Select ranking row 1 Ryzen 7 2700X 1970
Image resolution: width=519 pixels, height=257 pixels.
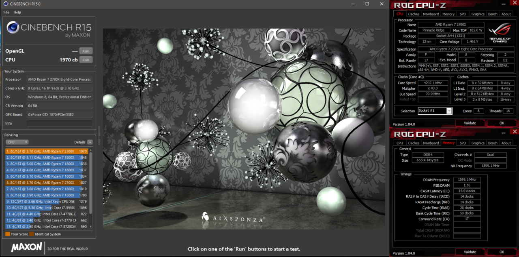[47, 151]
